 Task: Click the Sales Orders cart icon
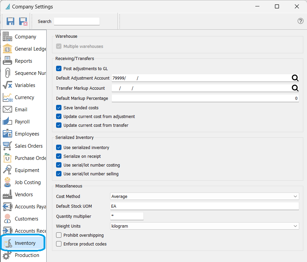click(x=7, y=146)
